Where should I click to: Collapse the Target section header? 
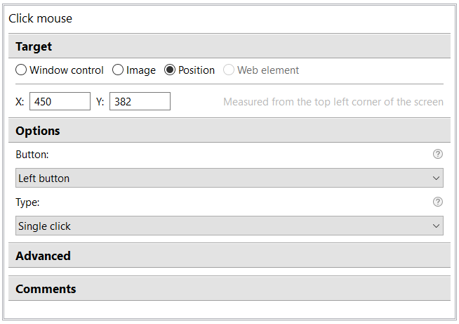(229, 46)
